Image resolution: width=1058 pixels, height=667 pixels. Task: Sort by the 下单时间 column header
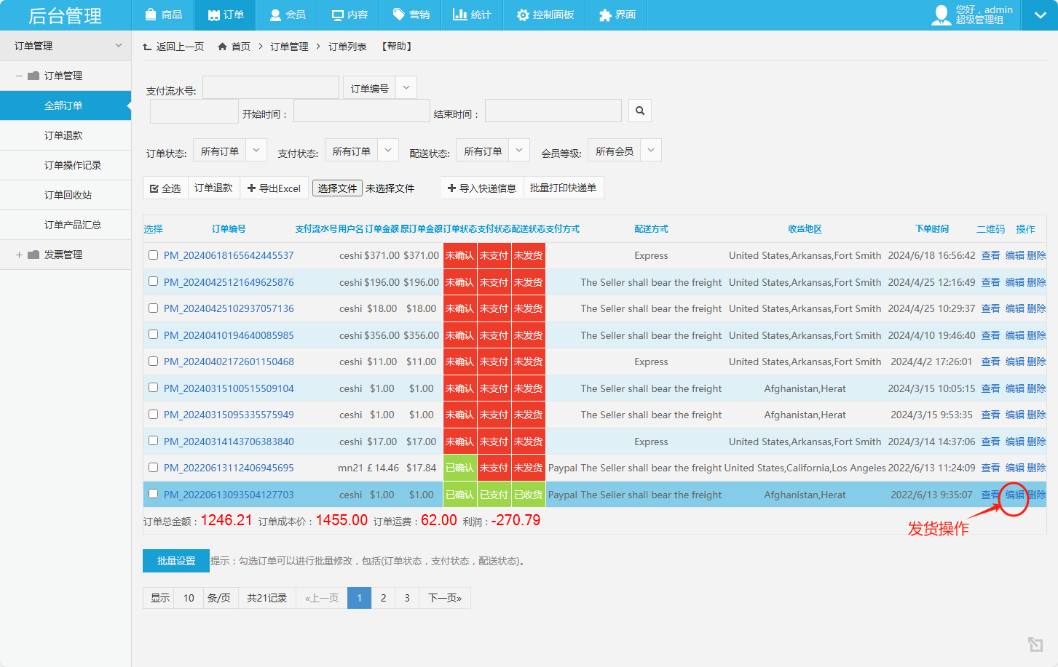coord(932,229)
